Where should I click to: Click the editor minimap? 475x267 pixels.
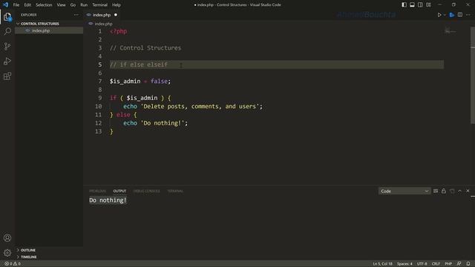451,30
